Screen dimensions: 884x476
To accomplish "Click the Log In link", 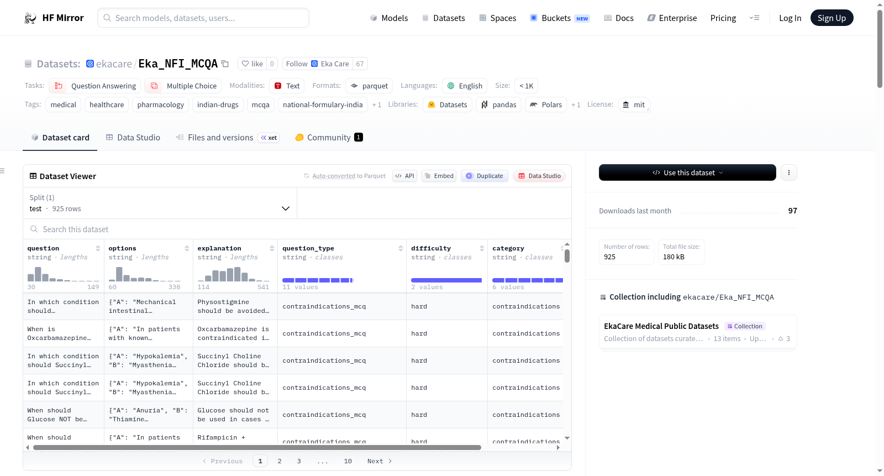I will pos(790,18).
